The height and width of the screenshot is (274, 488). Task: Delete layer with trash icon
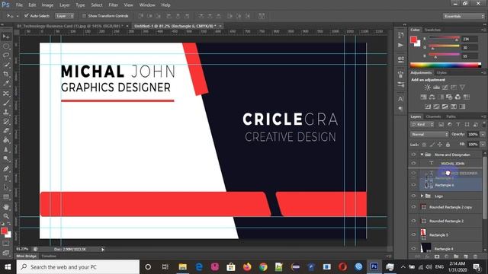pos(475,256)
